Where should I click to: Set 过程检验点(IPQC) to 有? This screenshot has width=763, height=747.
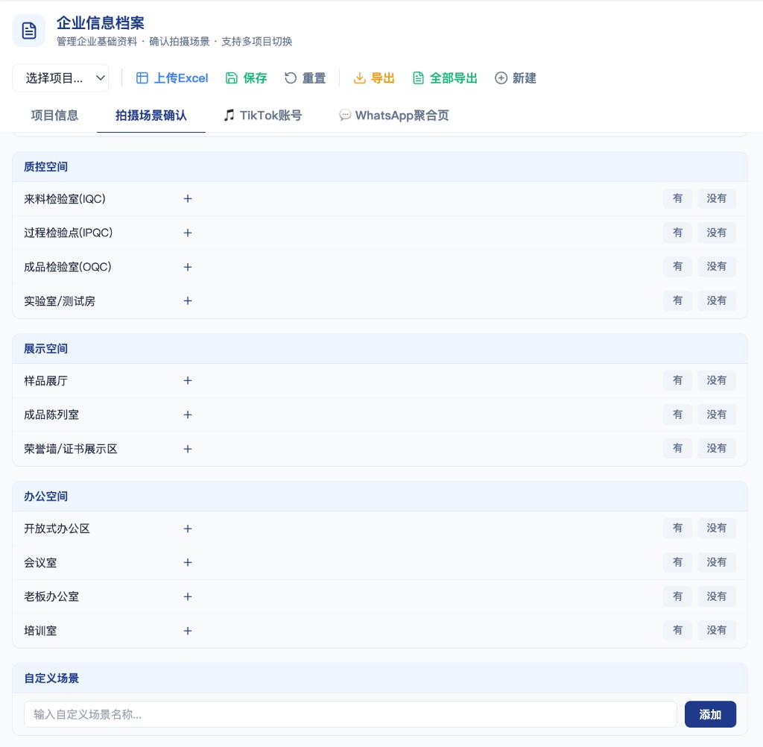coord(677,233)
